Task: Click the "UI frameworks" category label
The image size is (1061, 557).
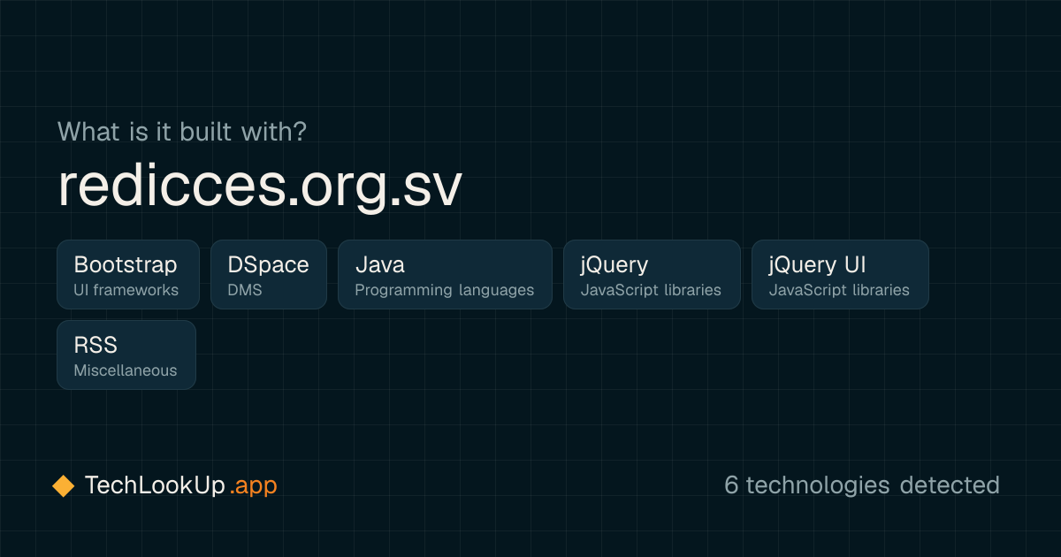Action: click(x=126, y=290)
